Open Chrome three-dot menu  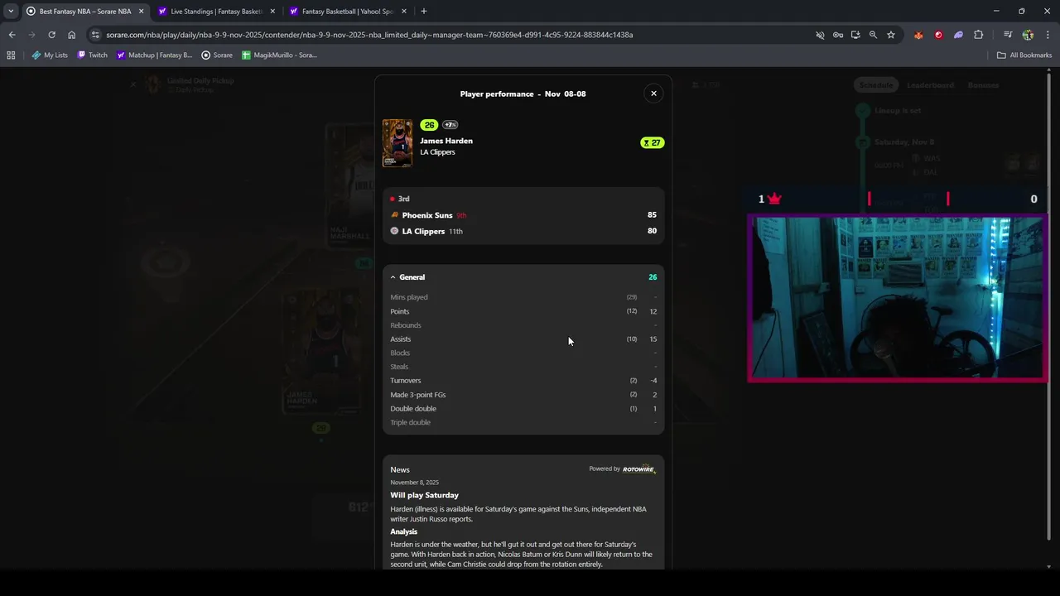click(x=1048, y=35)
